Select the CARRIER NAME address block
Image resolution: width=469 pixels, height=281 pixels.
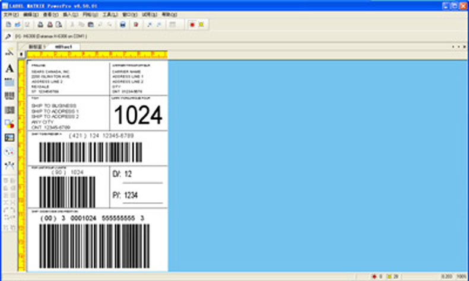pos(128,82)
